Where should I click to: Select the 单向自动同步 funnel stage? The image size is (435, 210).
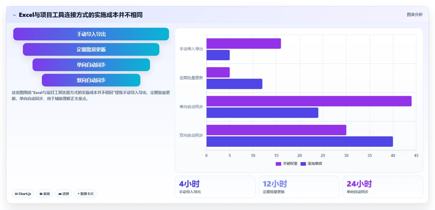pyautogui.click(x=91, y=65)
